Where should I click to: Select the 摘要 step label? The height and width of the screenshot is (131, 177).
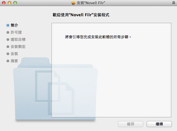pyautogui.click(x=14, y=61)
